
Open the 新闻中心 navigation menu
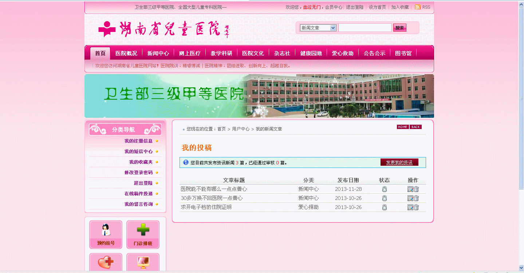[158, 53]
